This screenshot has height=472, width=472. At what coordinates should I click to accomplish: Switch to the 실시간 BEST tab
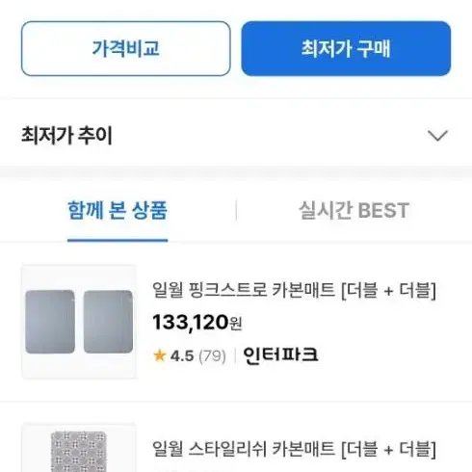(354, 211)
